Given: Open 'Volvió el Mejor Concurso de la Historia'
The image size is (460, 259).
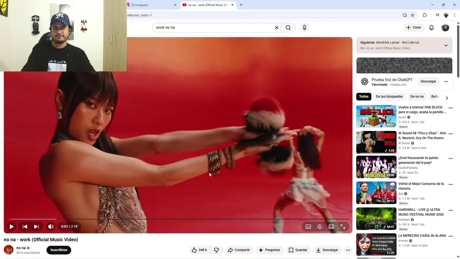Looking at the screenshot, I should pyautogui.click(x=421, y=186).
